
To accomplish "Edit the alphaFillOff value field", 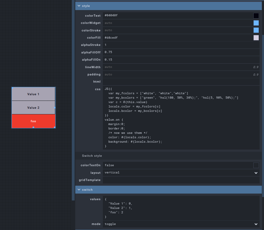I will 181,52.
